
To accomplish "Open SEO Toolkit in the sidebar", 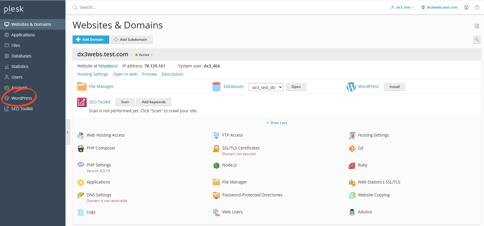I will pyautogui.click(x=33, y=109).
